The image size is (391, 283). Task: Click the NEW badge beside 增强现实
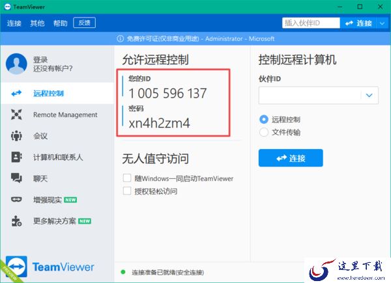click(70, 200)
